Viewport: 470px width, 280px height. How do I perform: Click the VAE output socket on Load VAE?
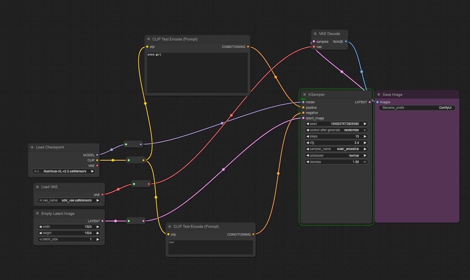tap(103, 195)
